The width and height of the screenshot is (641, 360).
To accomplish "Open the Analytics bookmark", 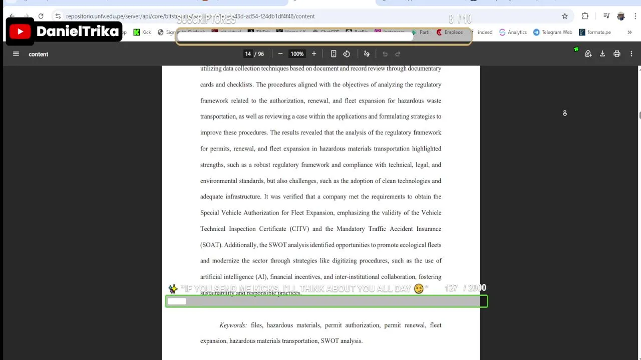I will 513,32.
